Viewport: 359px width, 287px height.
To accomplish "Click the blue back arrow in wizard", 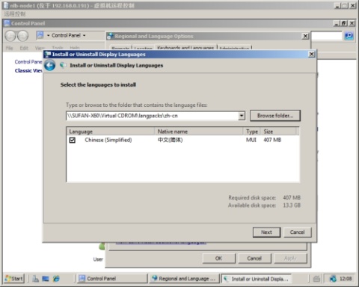I will (50, 66).
